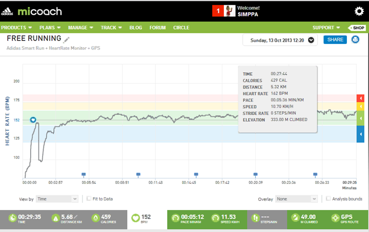Open the CIRCLE page
The height and width of the screenshot is (232, 369).
[181, 28]
